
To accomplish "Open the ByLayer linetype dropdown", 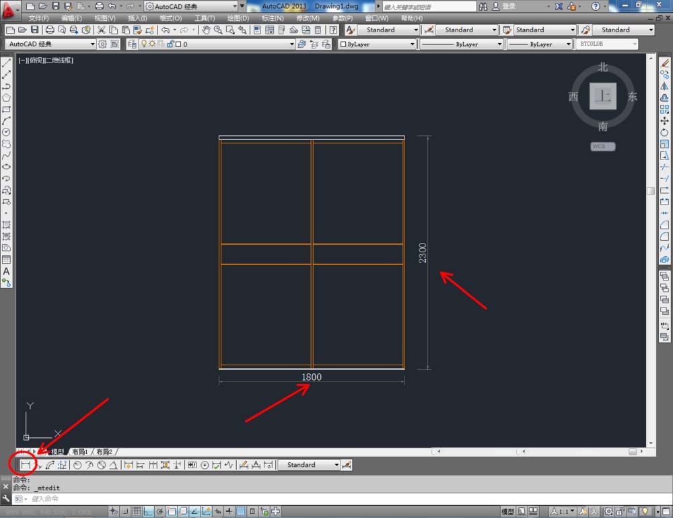I will [x=462, y=44].
